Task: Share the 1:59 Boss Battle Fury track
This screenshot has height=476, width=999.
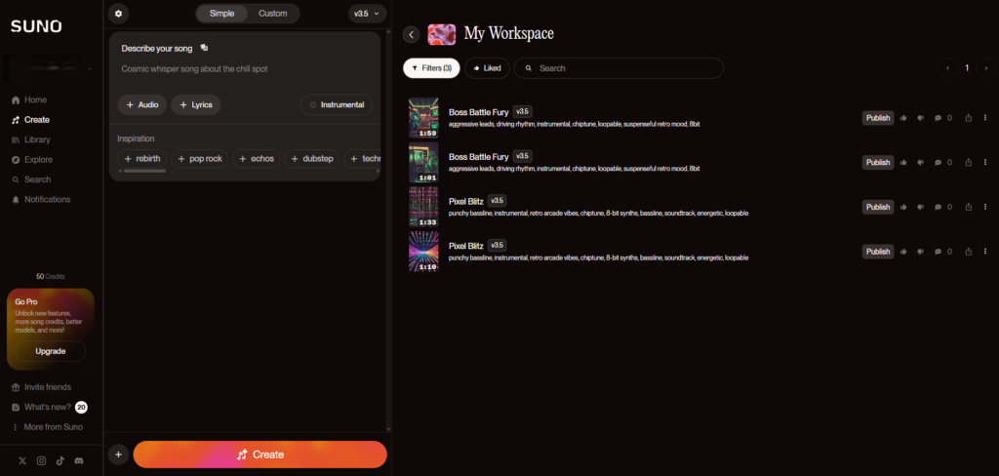Action: point(969,118)
